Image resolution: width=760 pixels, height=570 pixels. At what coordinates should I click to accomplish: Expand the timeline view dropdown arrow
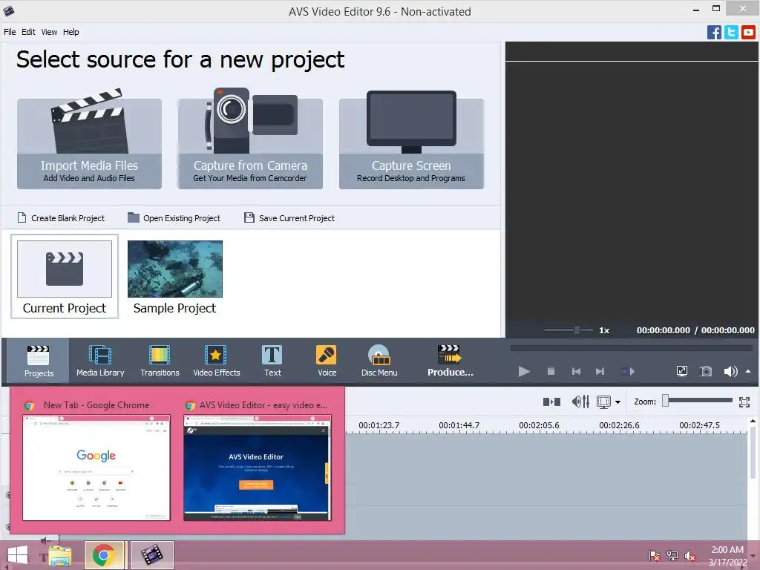(617, 402)
